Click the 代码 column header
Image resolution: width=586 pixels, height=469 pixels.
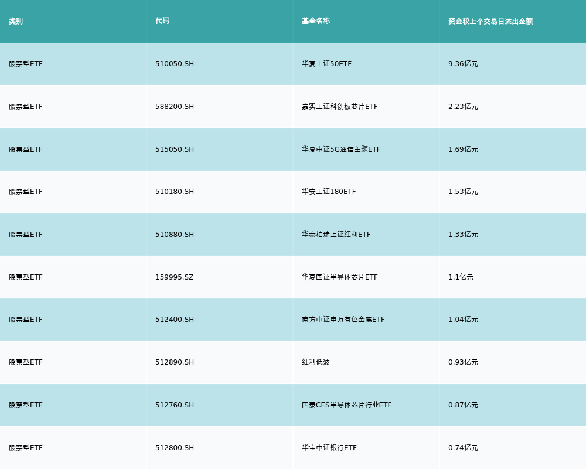(162, 21)
